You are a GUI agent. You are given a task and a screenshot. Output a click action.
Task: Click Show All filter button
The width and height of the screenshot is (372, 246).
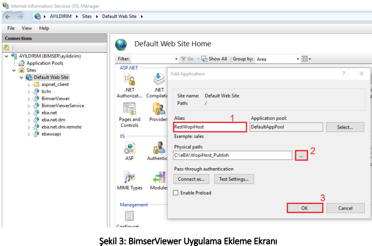214,59
